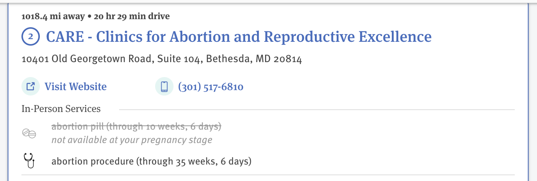This screenshot has height=181, width=537.
Task: Click the stethoscope icon
Action: pos(29,160)
